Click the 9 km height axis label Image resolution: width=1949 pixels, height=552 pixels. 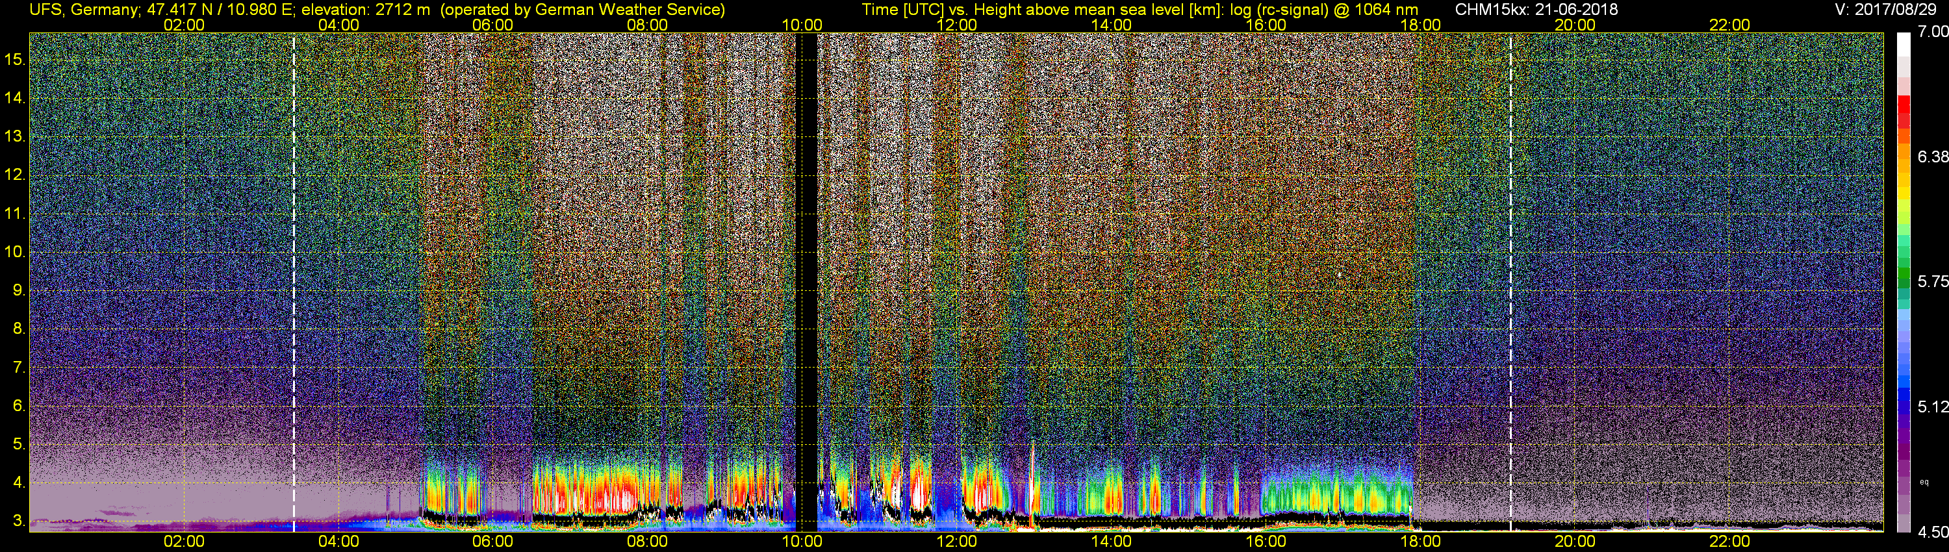pyautogui.click(x=18, y=290)
